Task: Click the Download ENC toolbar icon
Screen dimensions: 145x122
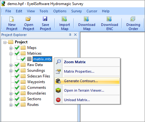Action: pos(109,19)
